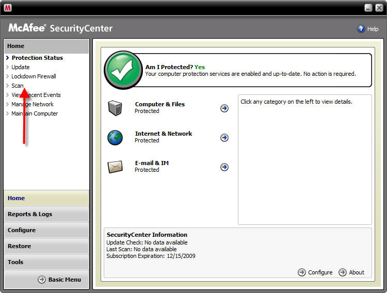Choose Lockdown Firewall in the sidebar
Image resolution: width=387 pixels, height=293 pixels.
[x=34, y=76]
